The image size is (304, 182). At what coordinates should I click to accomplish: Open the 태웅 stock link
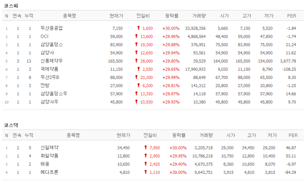45,164
